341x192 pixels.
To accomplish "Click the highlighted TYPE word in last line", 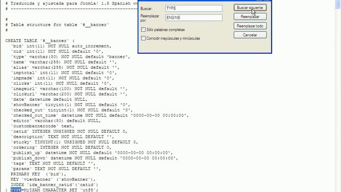I will 16,190.
